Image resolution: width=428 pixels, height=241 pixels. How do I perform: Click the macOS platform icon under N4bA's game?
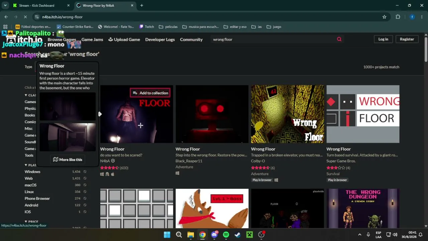pyautogui.click(x=113, y=174)
